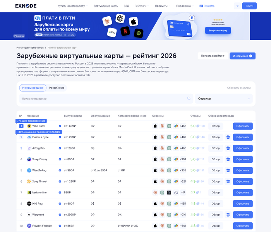271x232 pixels.
Task: Expand the Инструкция dropdown button
Action: pos(242,56)
